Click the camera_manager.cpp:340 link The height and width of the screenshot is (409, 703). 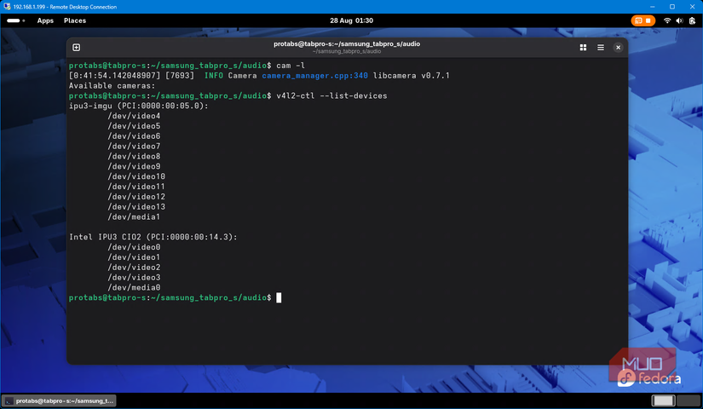tap(314, 75)
